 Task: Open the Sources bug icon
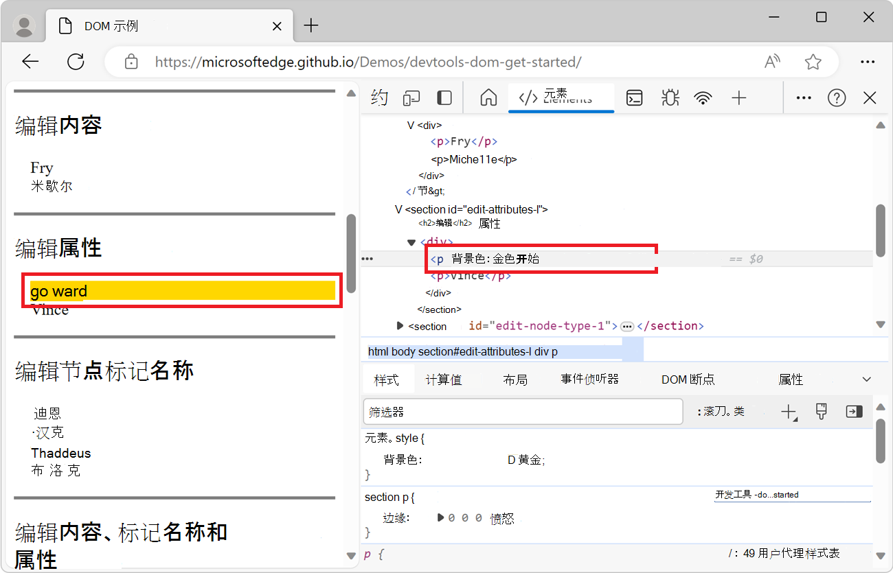point(669,98)
